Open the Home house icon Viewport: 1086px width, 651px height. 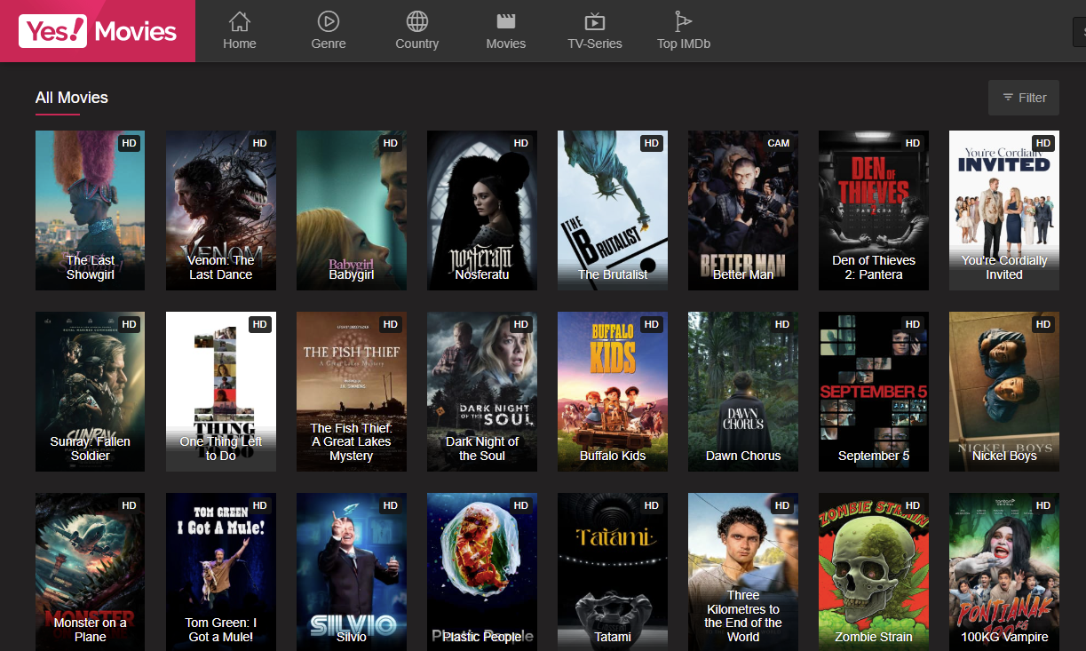click(x=240, y=21)
